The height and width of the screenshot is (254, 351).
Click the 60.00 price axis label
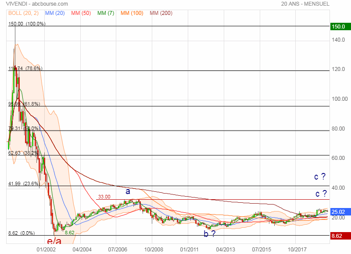[x=338, y=158]
